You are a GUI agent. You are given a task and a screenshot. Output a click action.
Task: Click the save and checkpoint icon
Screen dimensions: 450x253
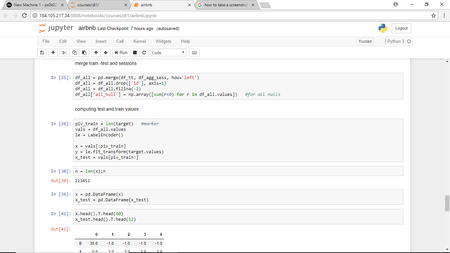[42, 53]
